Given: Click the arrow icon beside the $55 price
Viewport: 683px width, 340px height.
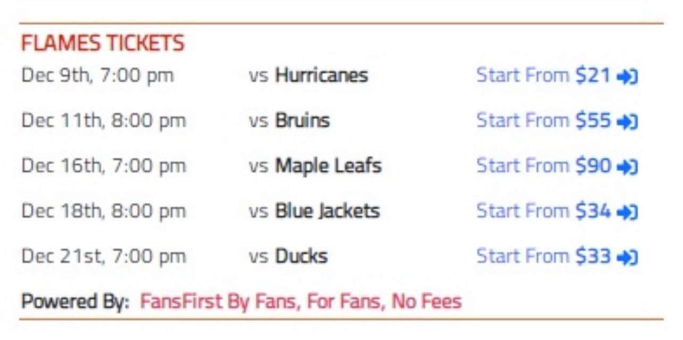Looking at the screenshot, I should [x=627, y=122].
